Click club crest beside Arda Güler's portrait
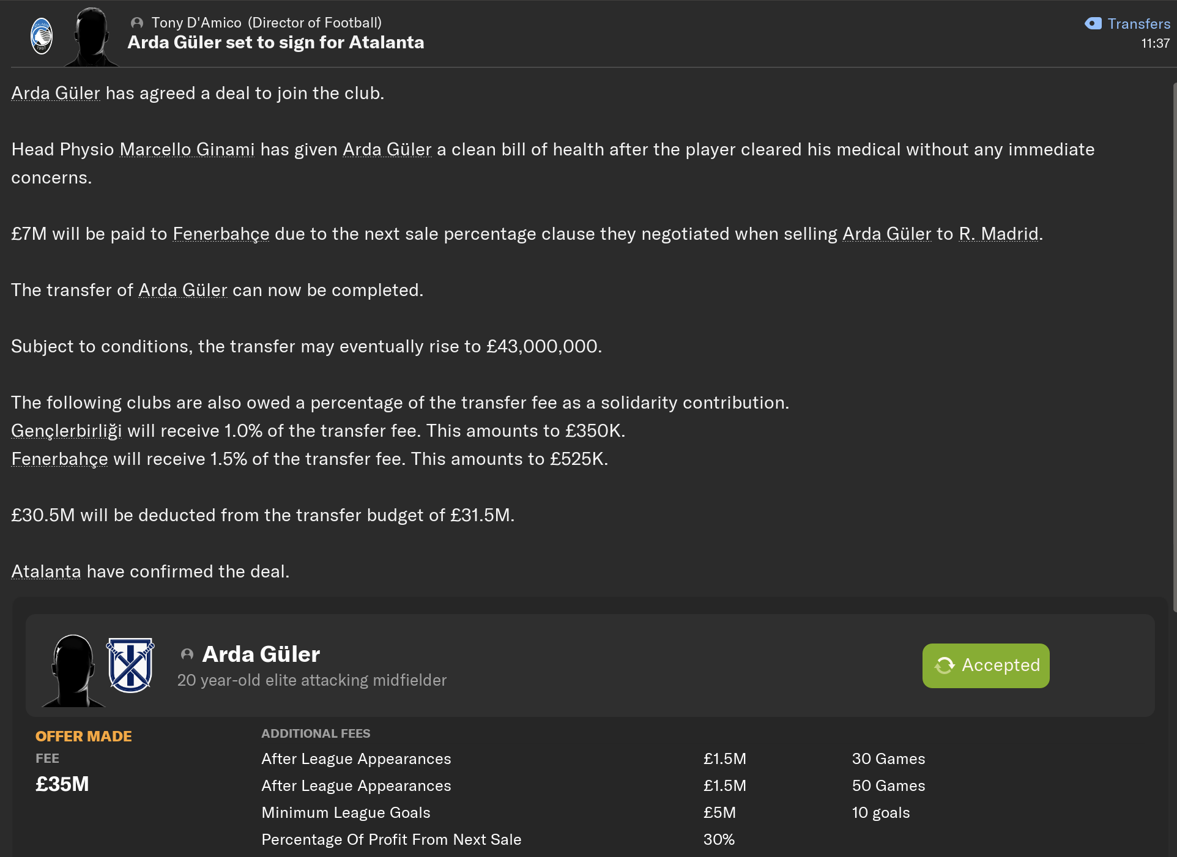The image size is (1177, 857). tap(130, 665)
